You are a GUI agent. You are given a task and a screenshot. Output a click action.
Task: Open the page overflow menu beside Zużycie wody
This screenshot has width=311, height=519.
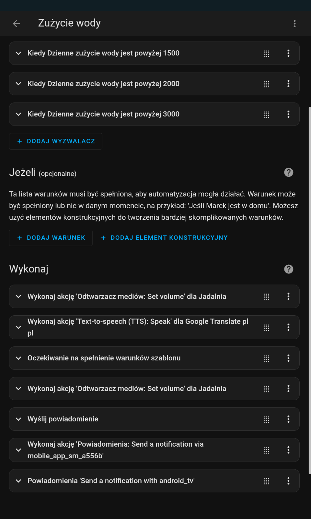pyautogui.click(x=294, y=23)
